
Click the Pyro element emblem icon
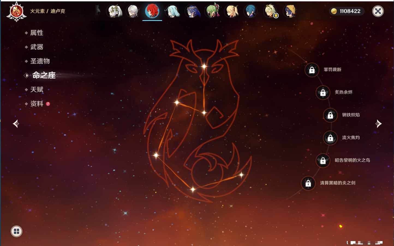coord(16,12)
